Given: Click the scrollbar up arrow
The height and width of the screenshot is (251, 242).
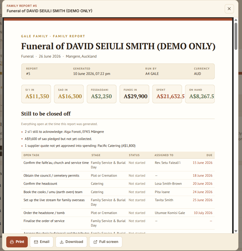Looking at the screenshot, I should tap(236, 20).
